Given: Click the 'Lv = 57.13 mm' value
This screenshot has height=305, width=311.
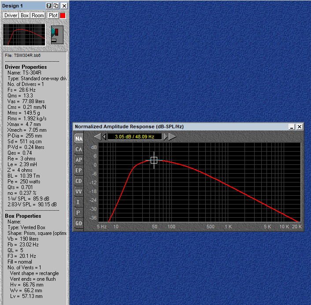Looking at the screenshot, I should pos(26,296).
